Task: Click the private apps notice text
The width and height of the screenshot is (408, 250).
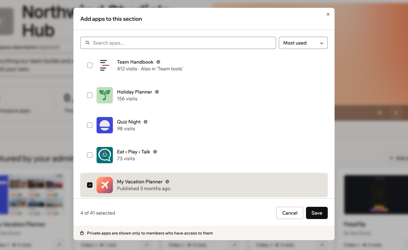Action: tap(150, 233)
